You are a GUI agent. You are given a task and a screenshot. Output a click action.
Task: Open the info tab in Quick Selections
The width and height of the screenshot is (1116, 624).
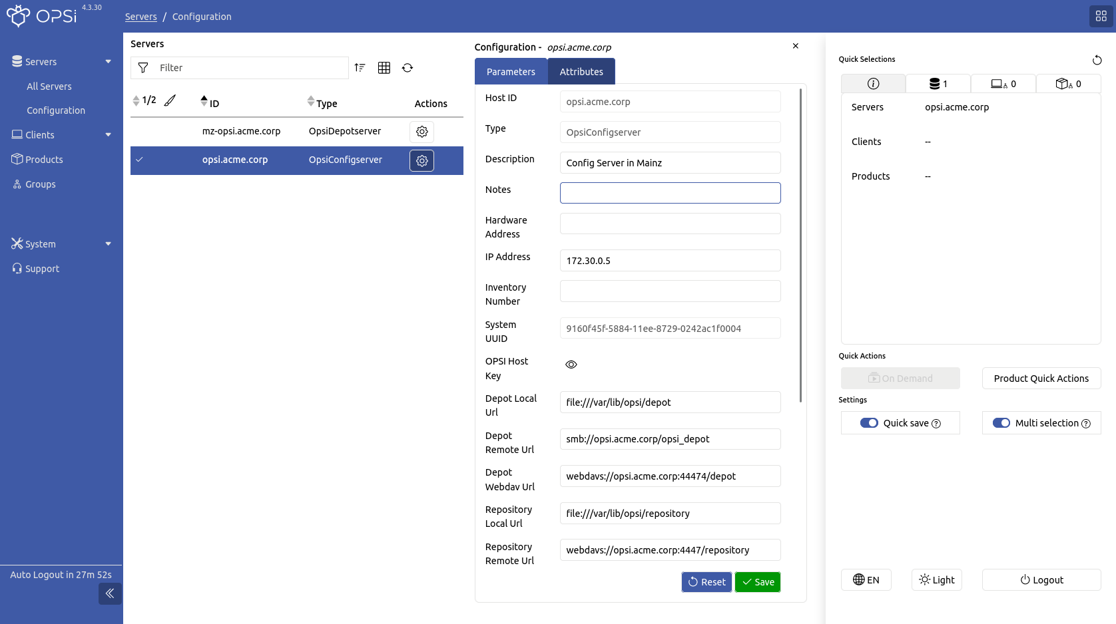873,83
